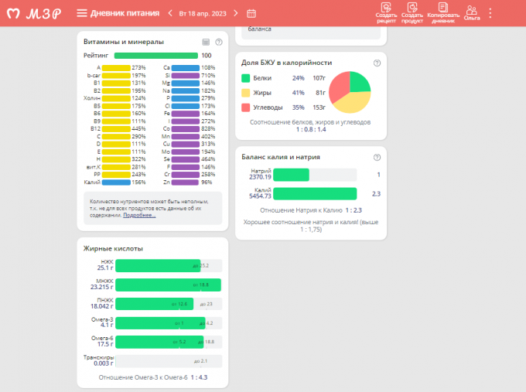
Task: Click the Дневник питания title
Action: pos(125,13)
